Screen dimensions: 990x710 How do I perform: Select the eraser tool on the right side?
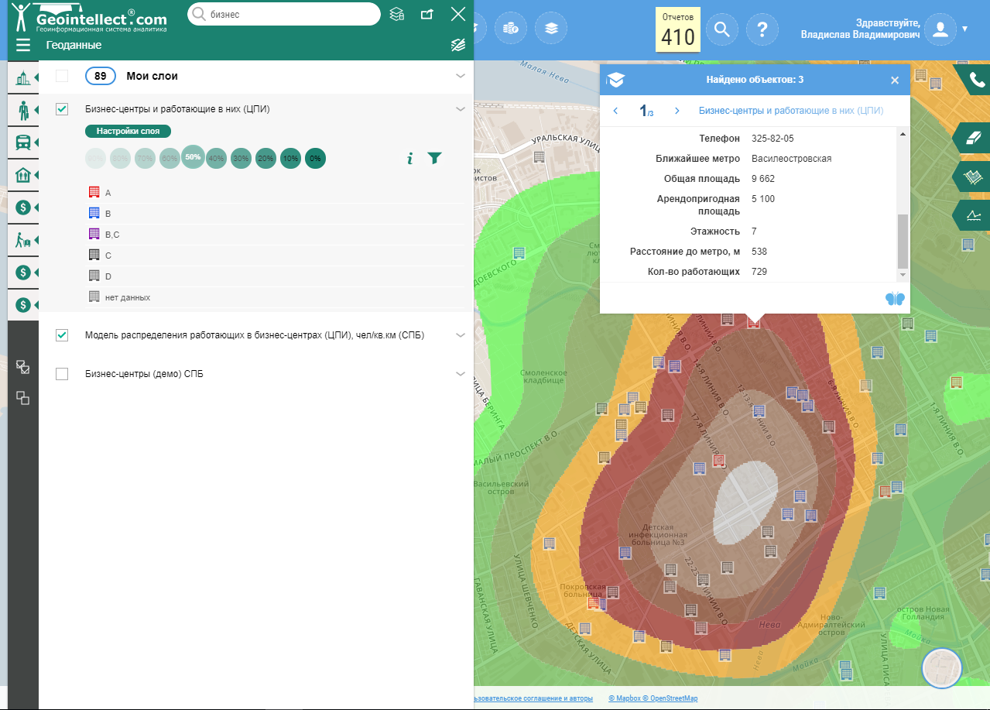[973, 138]
